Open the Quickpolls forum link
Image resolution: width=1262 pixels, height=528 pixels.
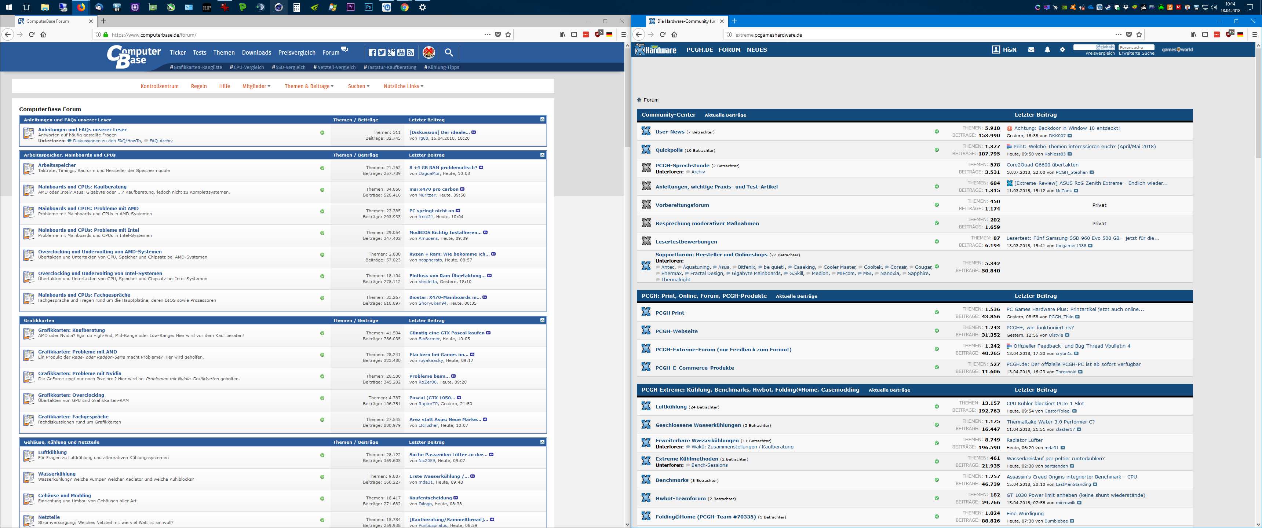[669, 150]
